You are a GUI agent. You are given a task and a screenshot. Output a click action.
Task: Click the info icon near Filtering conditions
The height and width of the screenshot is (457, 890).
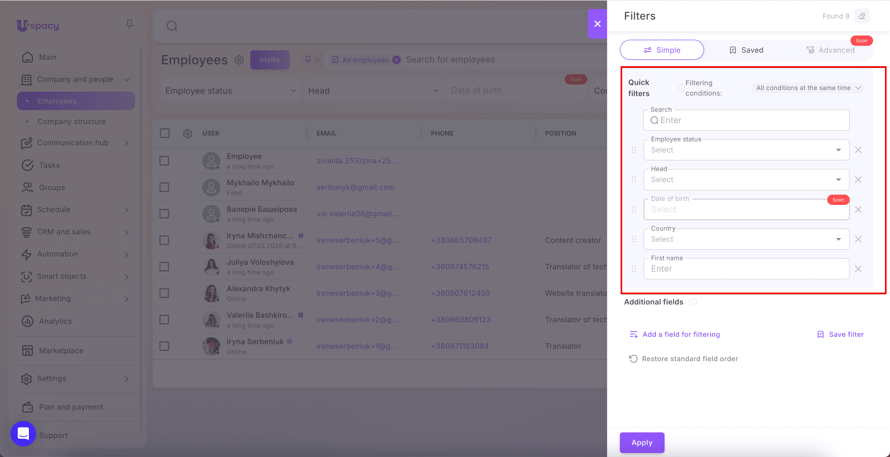[681, 88]
